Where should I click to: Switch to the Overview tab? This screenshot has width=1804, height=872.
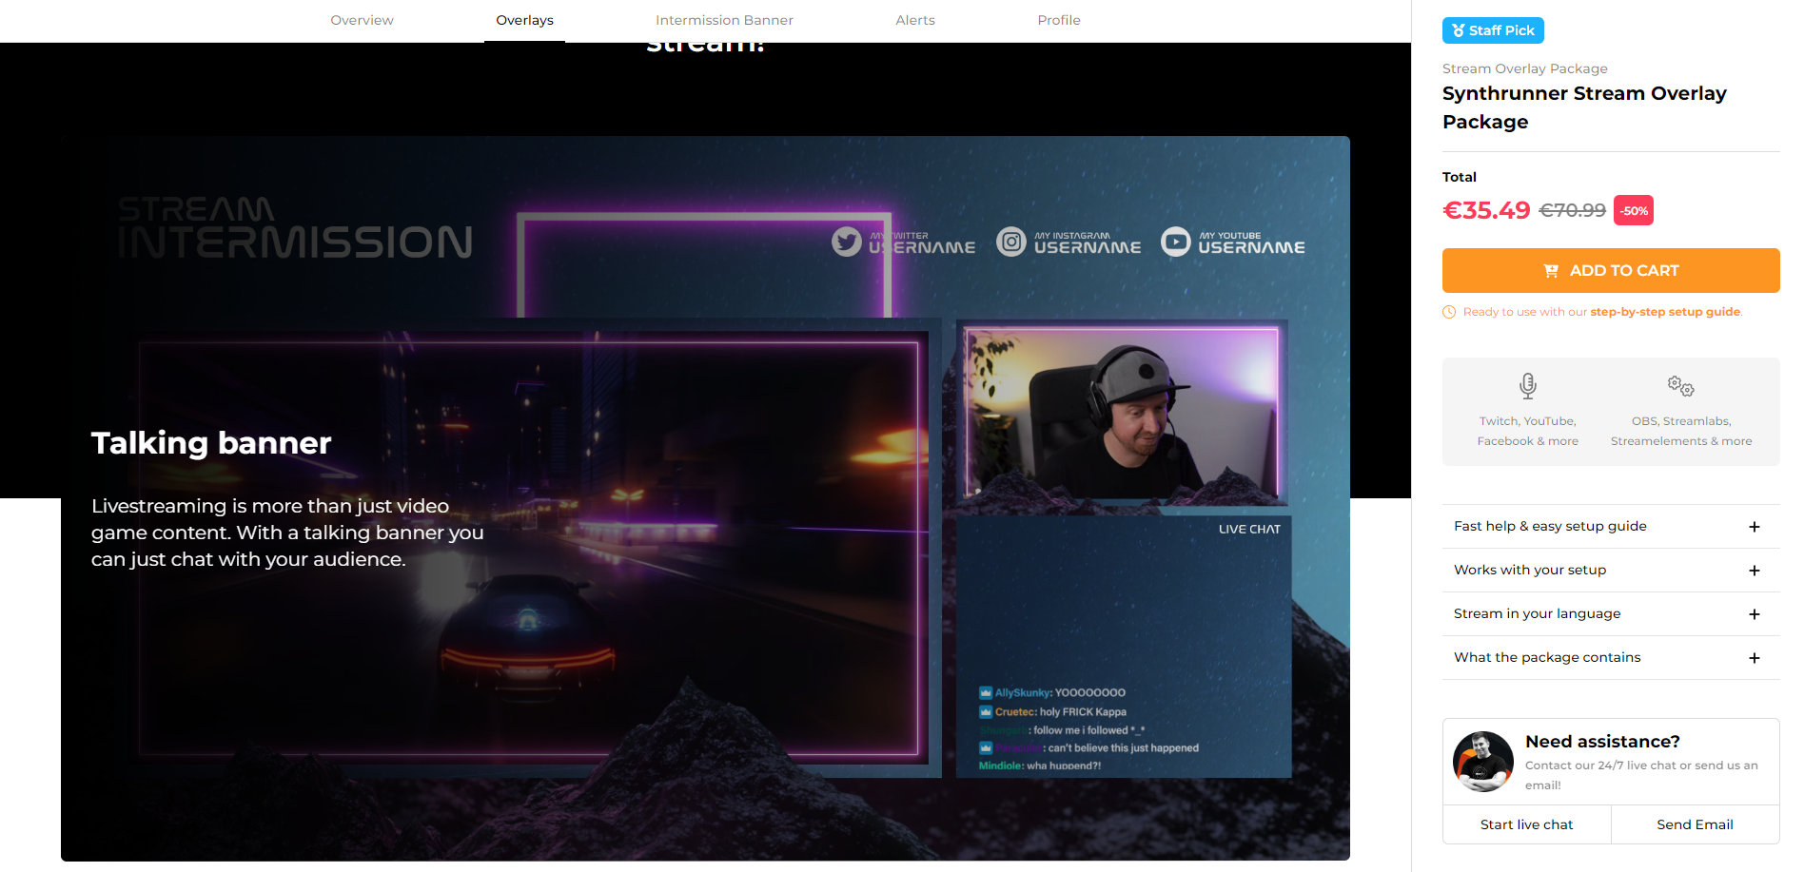point(362,20)
